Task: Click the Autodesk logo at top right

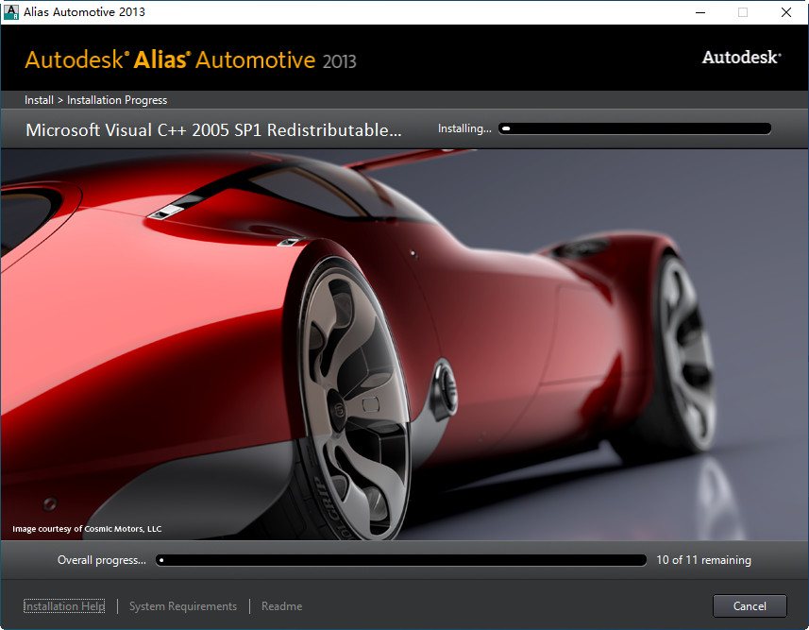Action: (x=741, y=58)
